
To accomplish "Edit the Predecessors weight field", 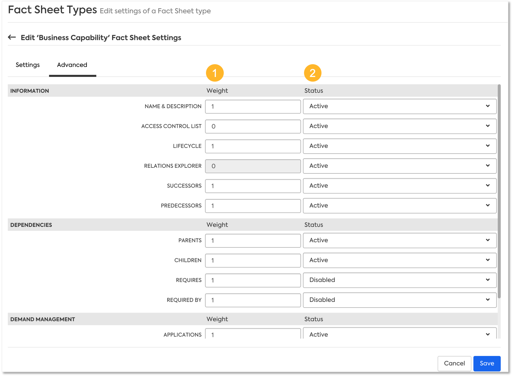I will (253, 206).
